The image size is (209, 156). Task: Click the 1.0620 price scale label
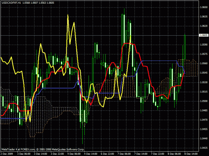(x=204, y=26)
